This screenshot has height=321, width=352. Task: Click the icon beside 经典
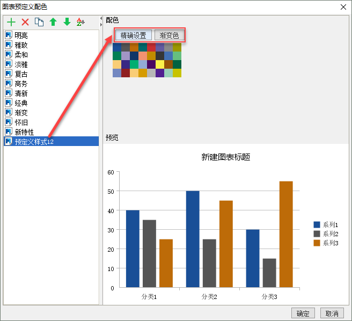9,103
